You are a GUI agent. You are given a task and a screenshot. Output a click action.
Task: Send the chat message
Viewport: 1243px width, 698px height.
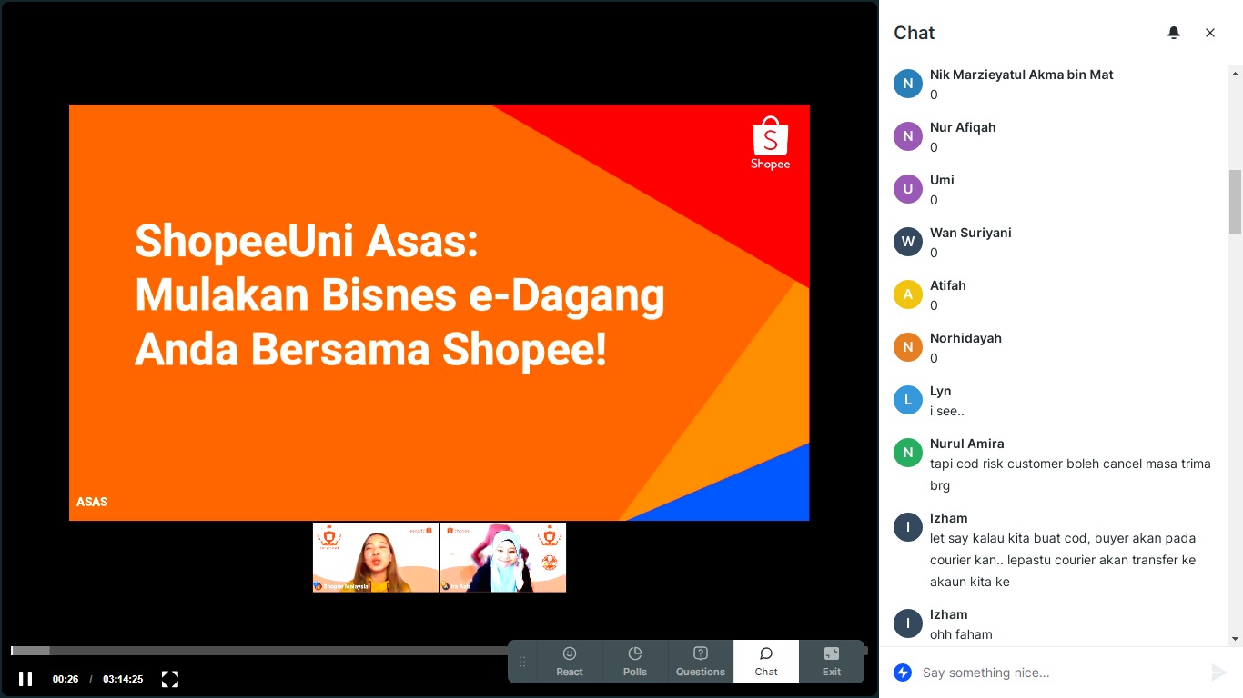click(x=1219, y=673)
